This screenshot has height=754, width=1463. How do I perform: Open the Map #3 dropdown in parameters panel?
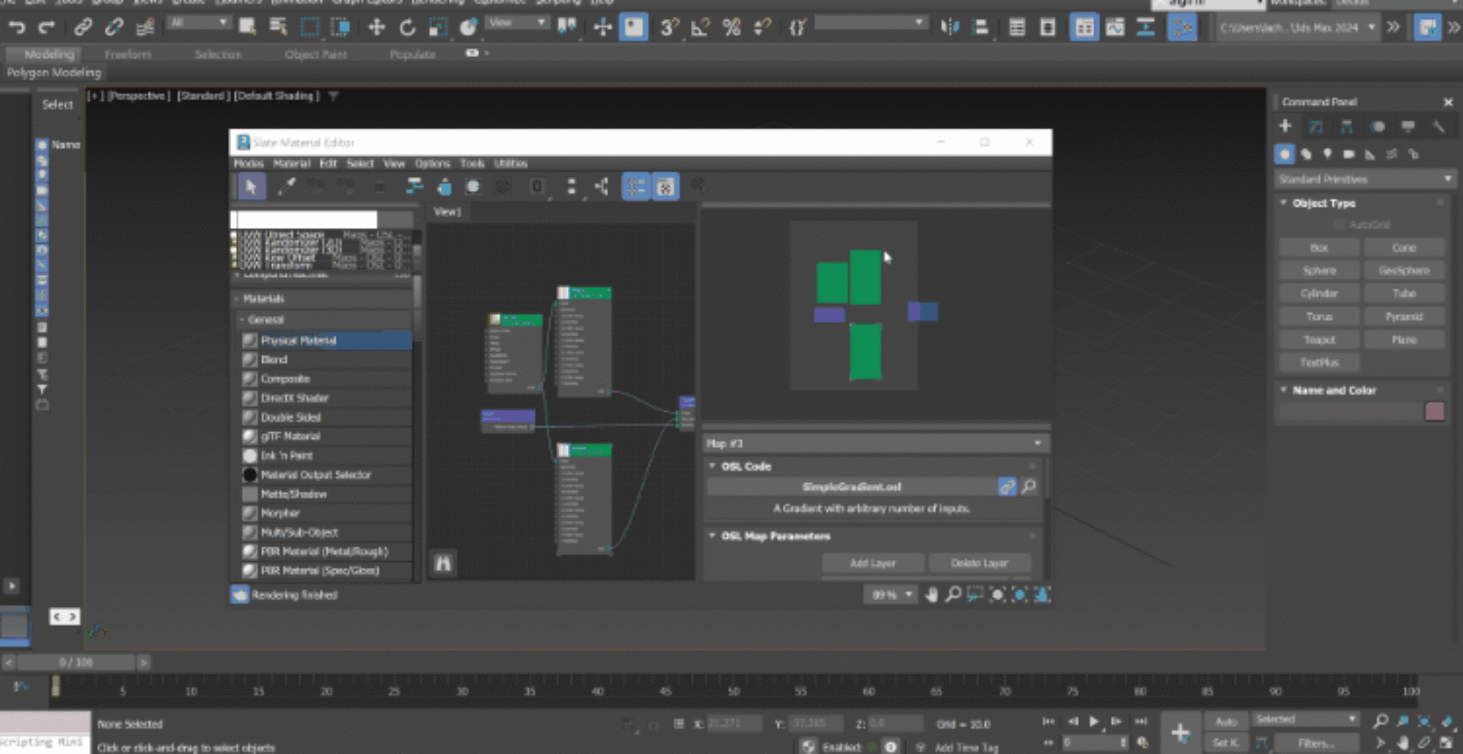pyautogui.click(x=1039, y=443)
